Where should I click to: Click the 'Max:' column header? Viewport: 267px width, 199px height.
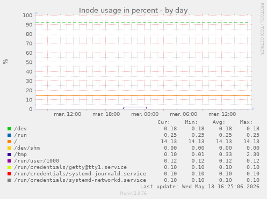[246, 122]
